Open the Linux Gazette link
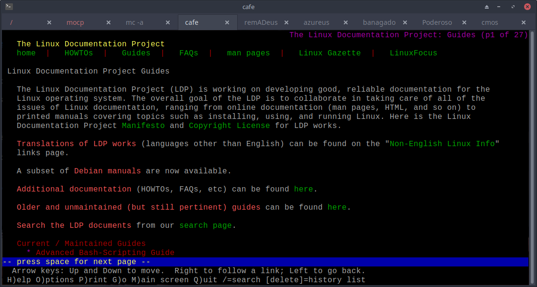Viewport: 537px width, 287px height. click(330, 53)
